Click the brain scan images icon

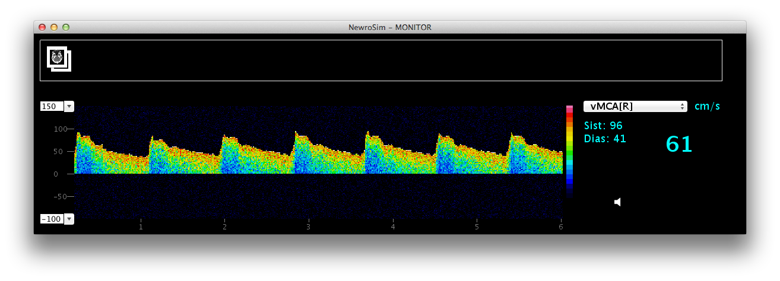point(58,59)
